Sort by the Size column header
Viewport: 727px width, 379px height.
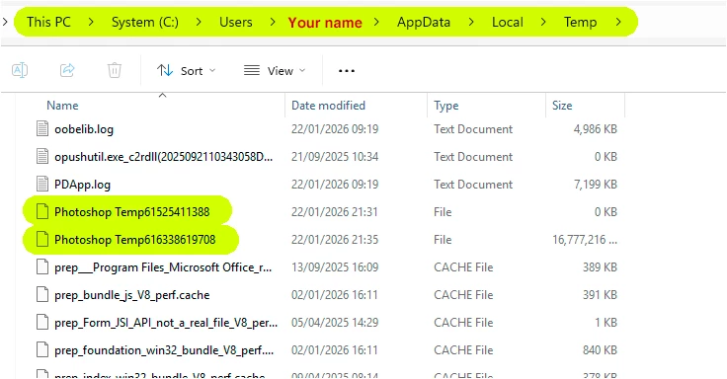pyautogui.click(x=562, y=106)
